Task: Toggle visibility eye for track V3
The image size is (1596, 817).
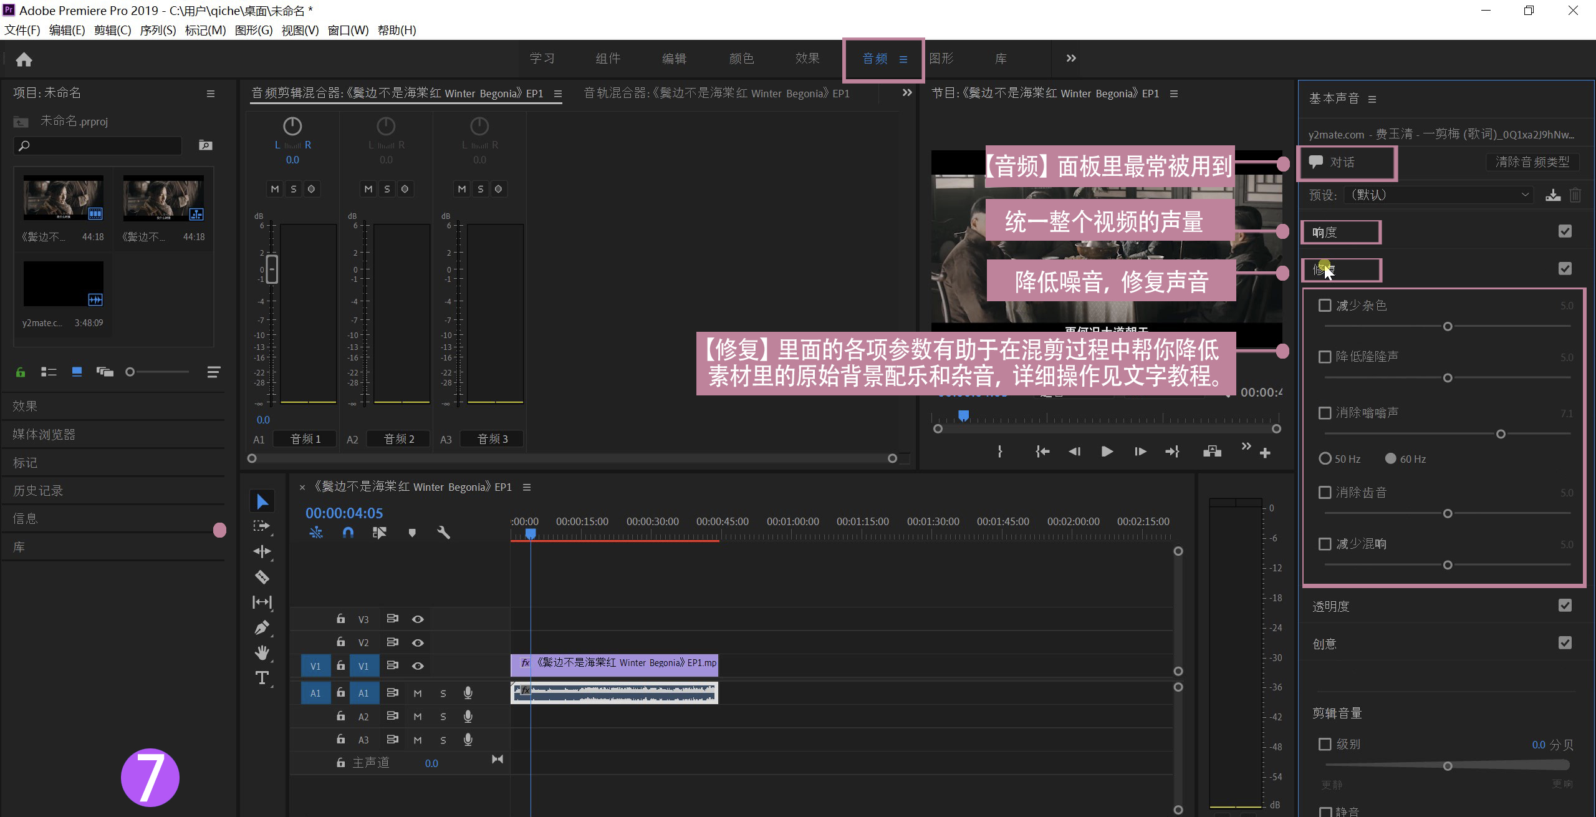Action: pyautogui.click(x=418, y=619)
